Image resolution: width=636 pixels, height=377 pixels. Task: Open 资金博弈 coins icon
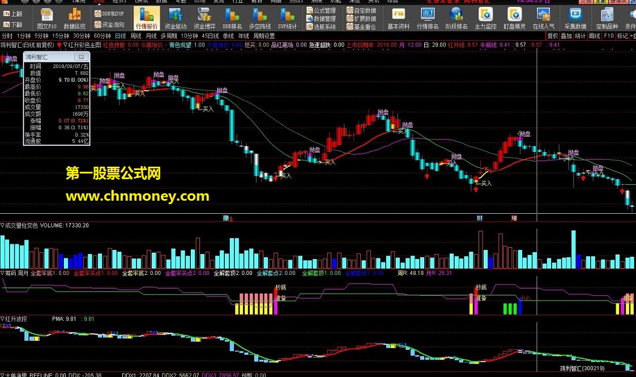coord(204,19)
